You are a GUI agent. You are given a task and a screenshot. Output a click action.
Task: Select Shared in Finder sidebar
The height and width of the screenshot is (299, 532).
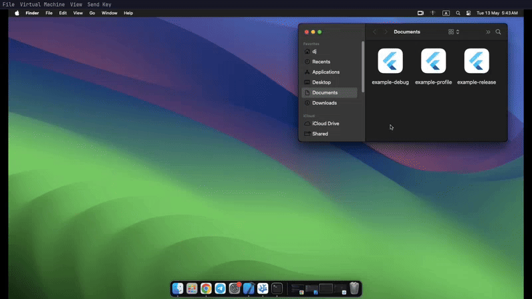coord(329,134)
